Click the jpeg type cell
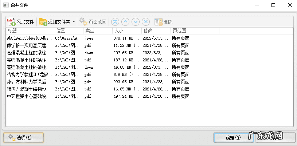This screenshot has width=297, height=146. [x=89, y=38]
